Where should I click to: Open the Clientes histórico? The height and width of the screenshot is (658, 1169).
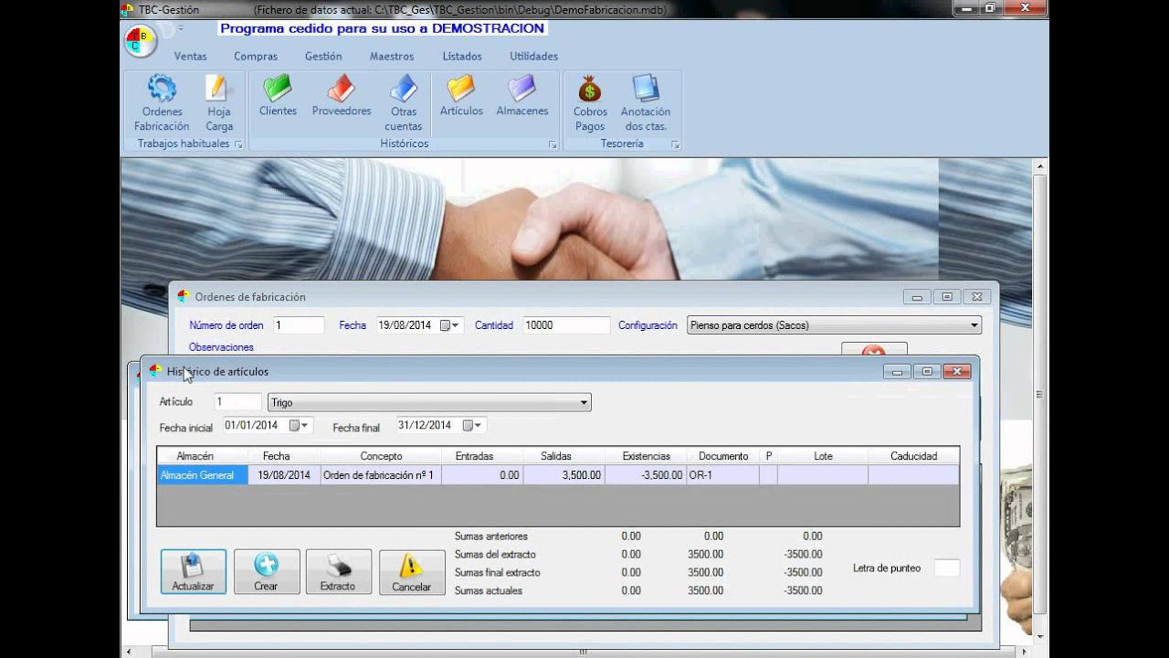[x=277, y=96]
